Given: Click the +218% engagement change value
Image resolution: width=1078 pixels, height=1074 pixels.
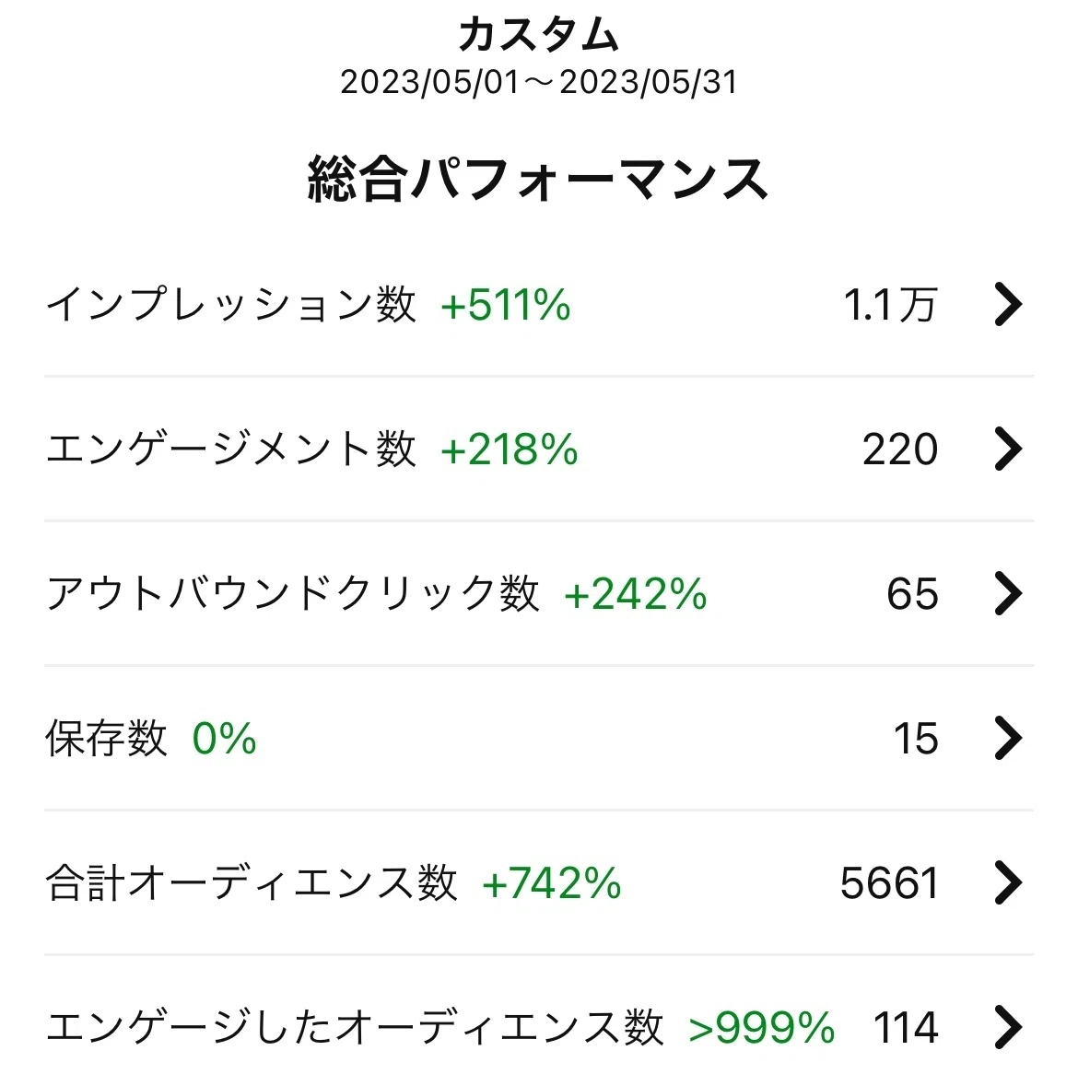Looking at the screenshot, I should click(x=510, y=449).
